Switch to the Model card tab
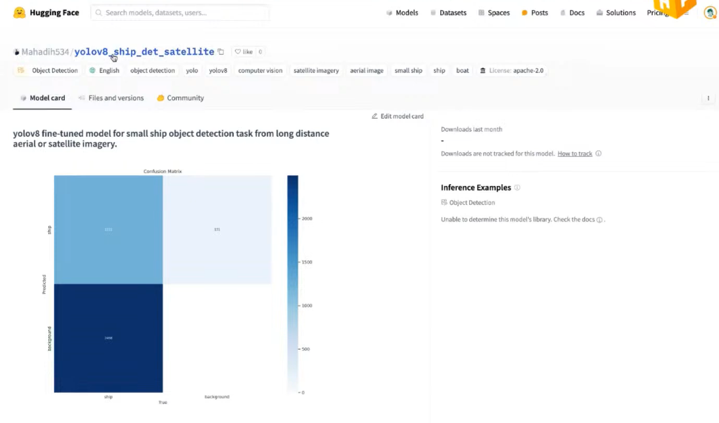The image size is (719, 423). point(42,98)
